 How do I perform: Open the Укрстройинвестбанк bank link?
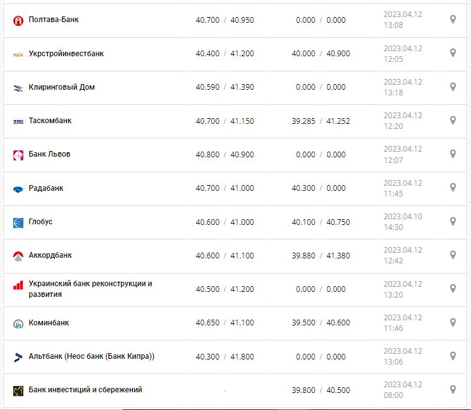coord(66,54)
